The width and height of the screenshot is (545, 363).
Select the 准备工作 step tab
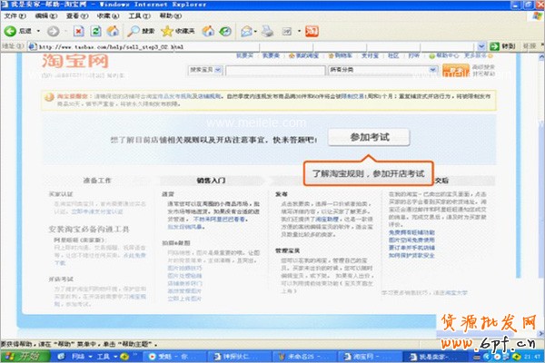(x=97, y=181)
